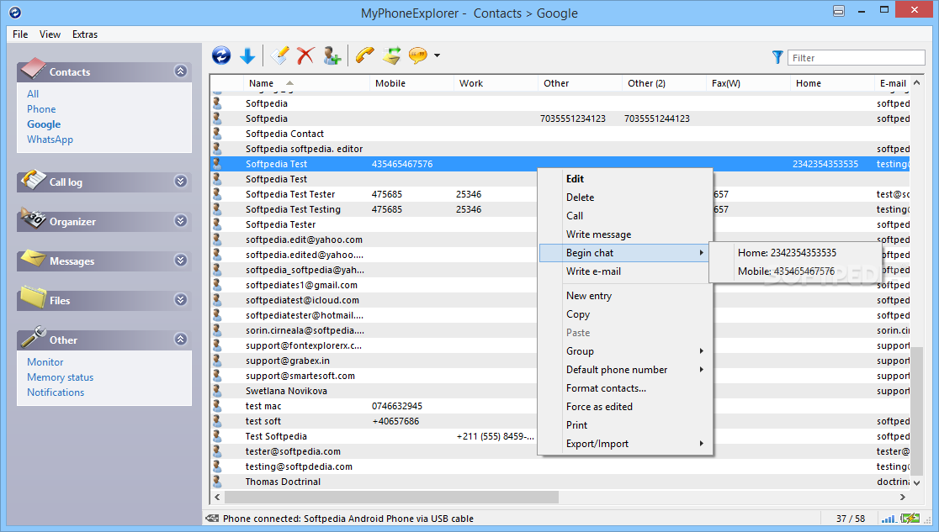Image resolution: width=939 pixels, height=532 pixels.
Task: Click the edit contact pencil icon
Action: click(x=279, y=55)
